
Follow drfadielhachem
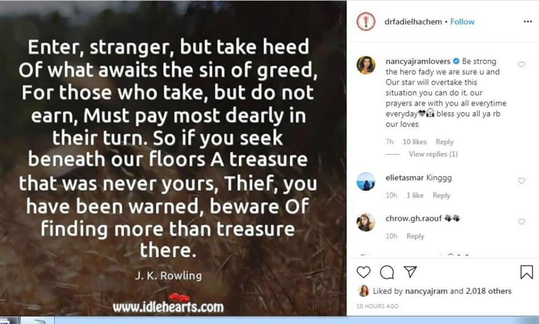(x=462, y=22)
